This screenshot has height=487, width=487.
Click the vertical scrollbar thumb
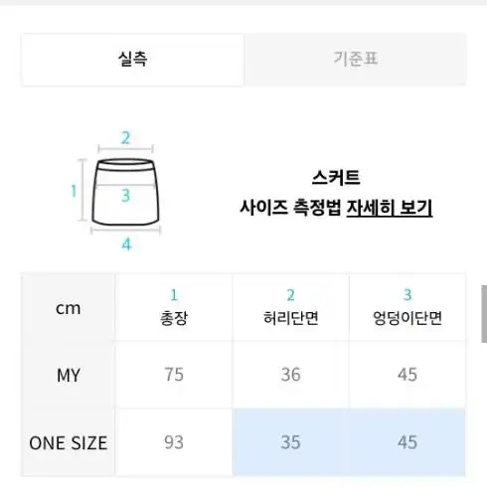point(484,314)
